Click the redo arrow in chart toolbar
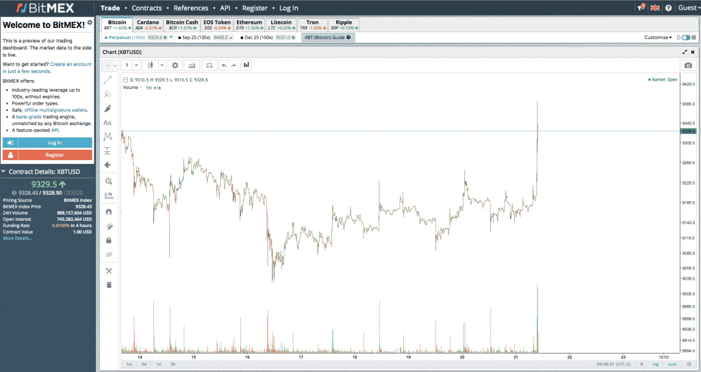701x372 pixels. tap(233, 65)
